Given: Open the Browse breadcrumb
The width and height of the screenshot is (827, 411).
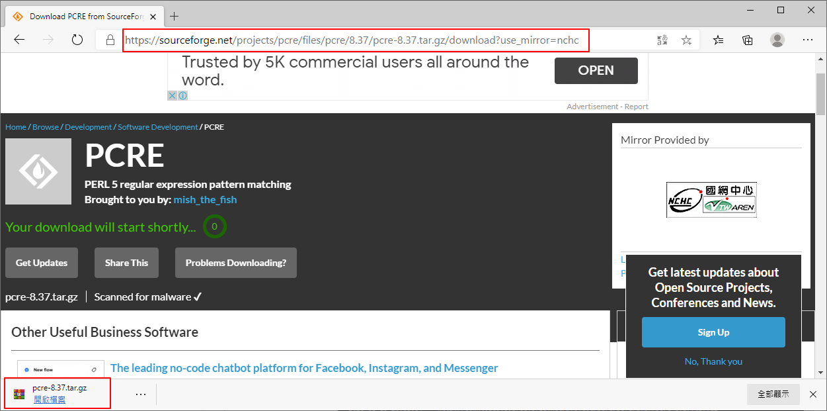Looking at the screenshot, I should (x=46, y=127).
